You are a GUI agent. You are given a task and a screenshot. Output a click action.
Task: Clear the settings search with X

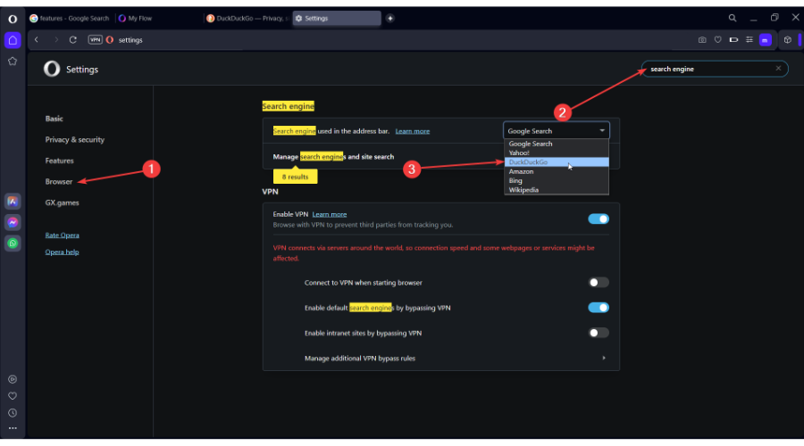tap(778, 68)
